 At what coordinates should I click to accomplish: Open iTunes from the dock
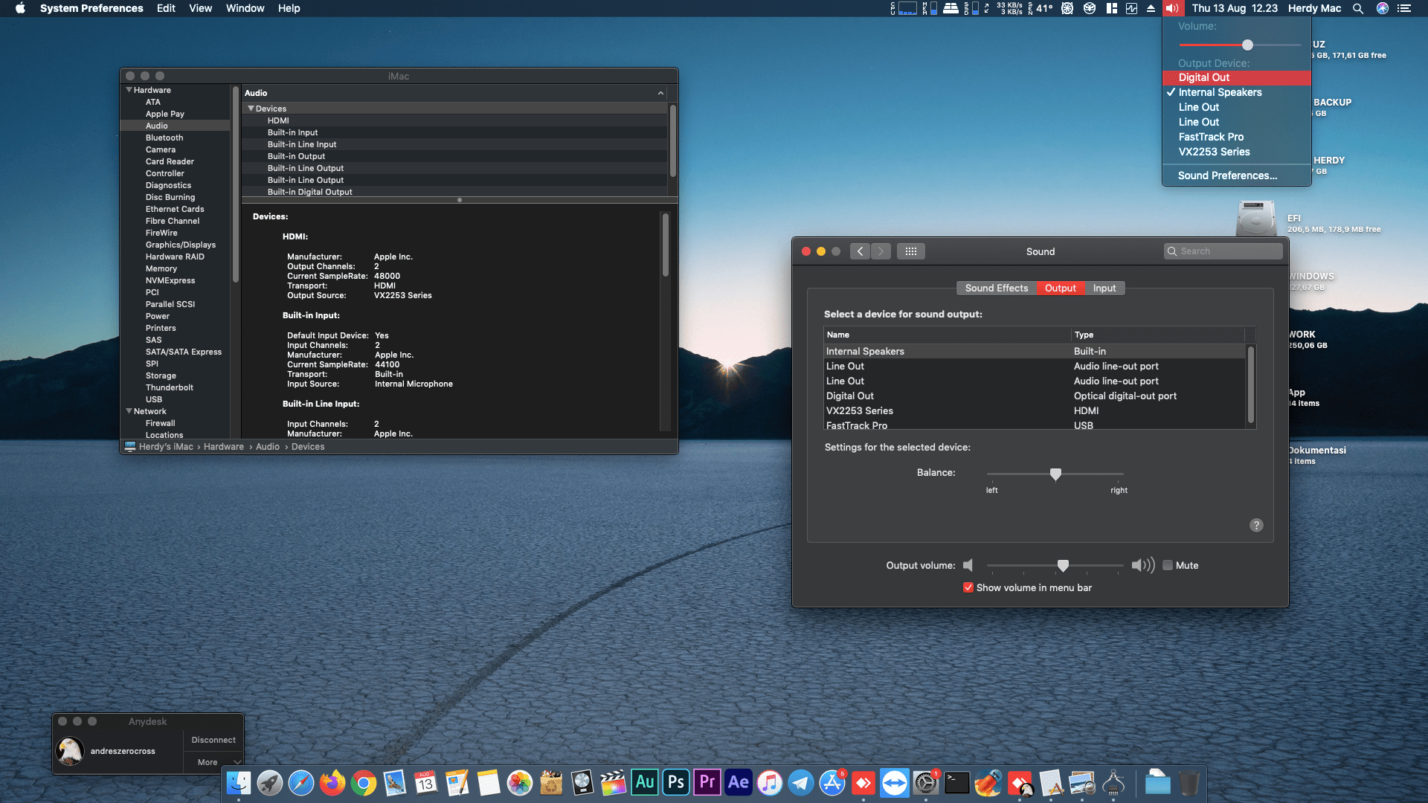click(770, 783)
